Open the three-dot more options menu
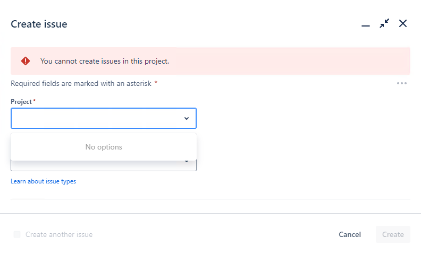 pos(402,83)
